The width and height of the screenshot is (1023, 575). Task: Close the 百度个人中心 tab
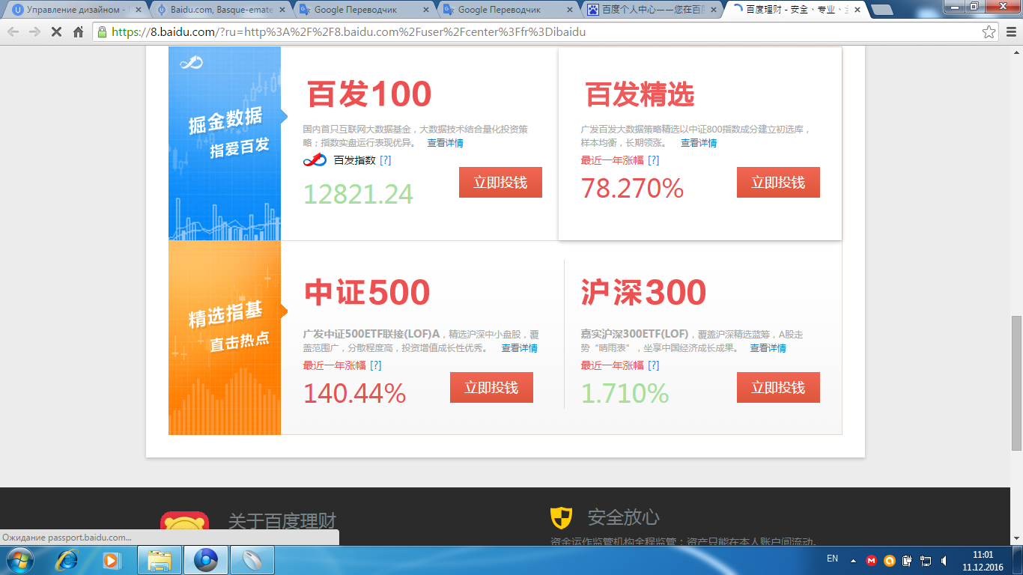pyautogui.click(x=713, y=10)
